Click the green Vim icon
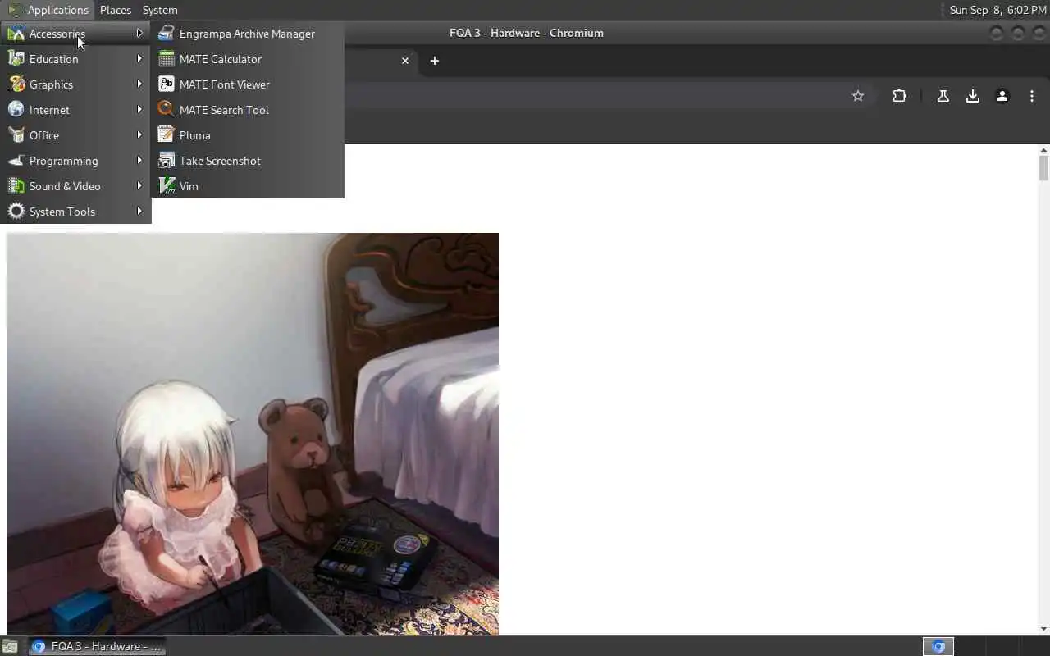1050x656 pixels. 167,186
